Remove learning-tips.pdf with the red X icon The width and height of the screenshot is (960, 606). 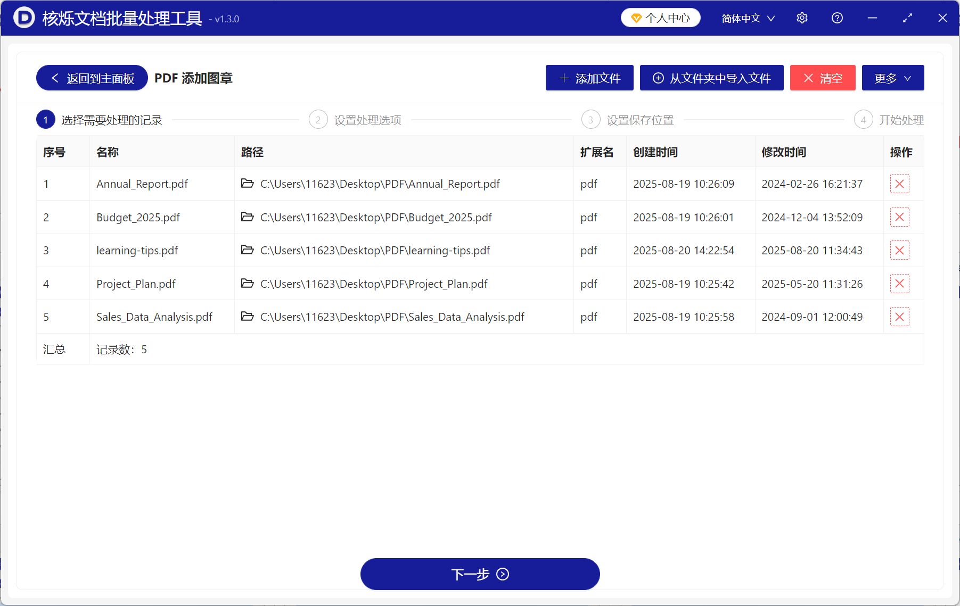tap(899, 250)
